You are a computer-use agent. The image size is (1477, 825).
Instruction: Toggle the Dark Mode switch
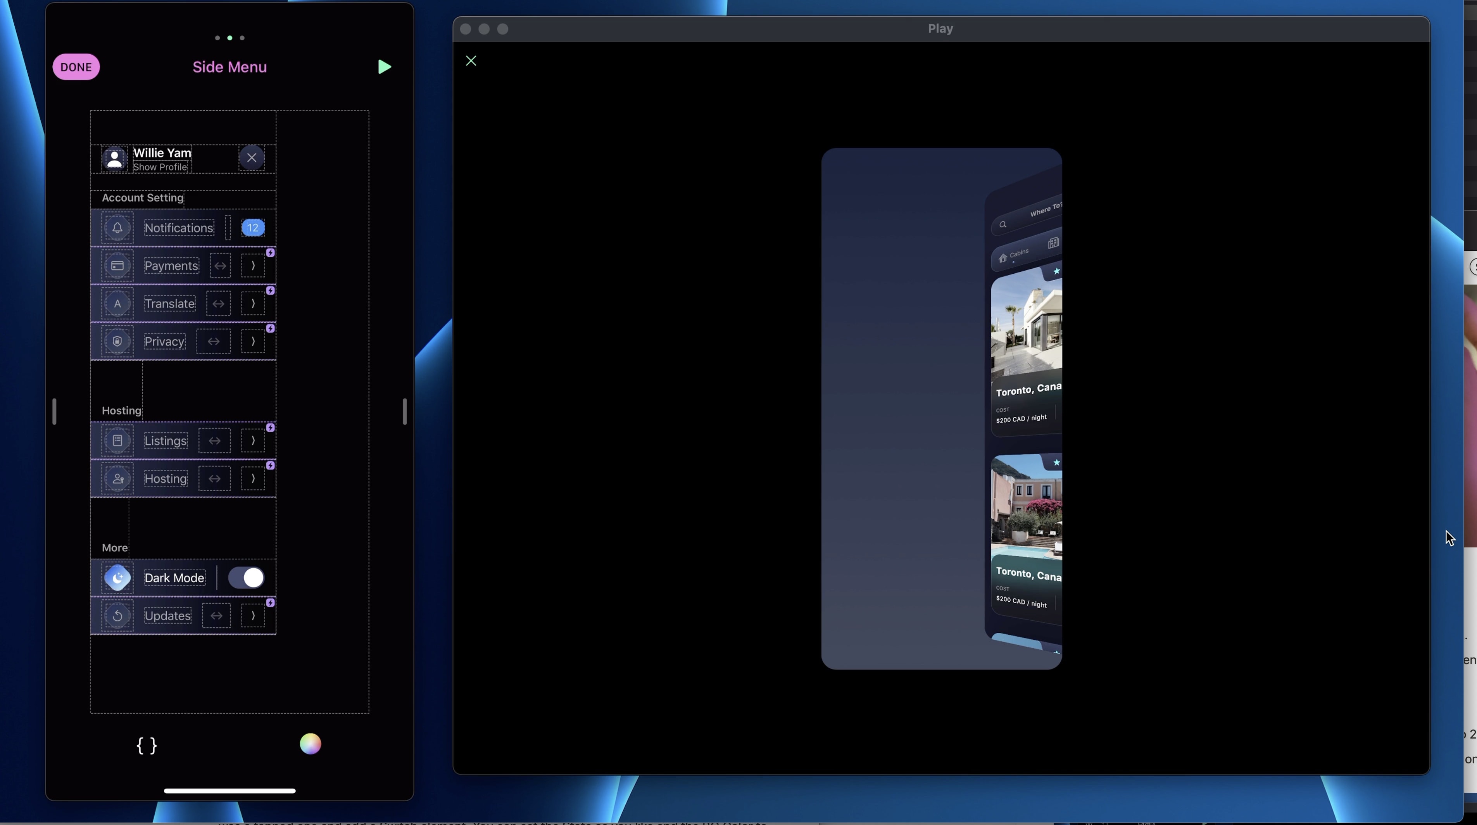coord(246,578)
